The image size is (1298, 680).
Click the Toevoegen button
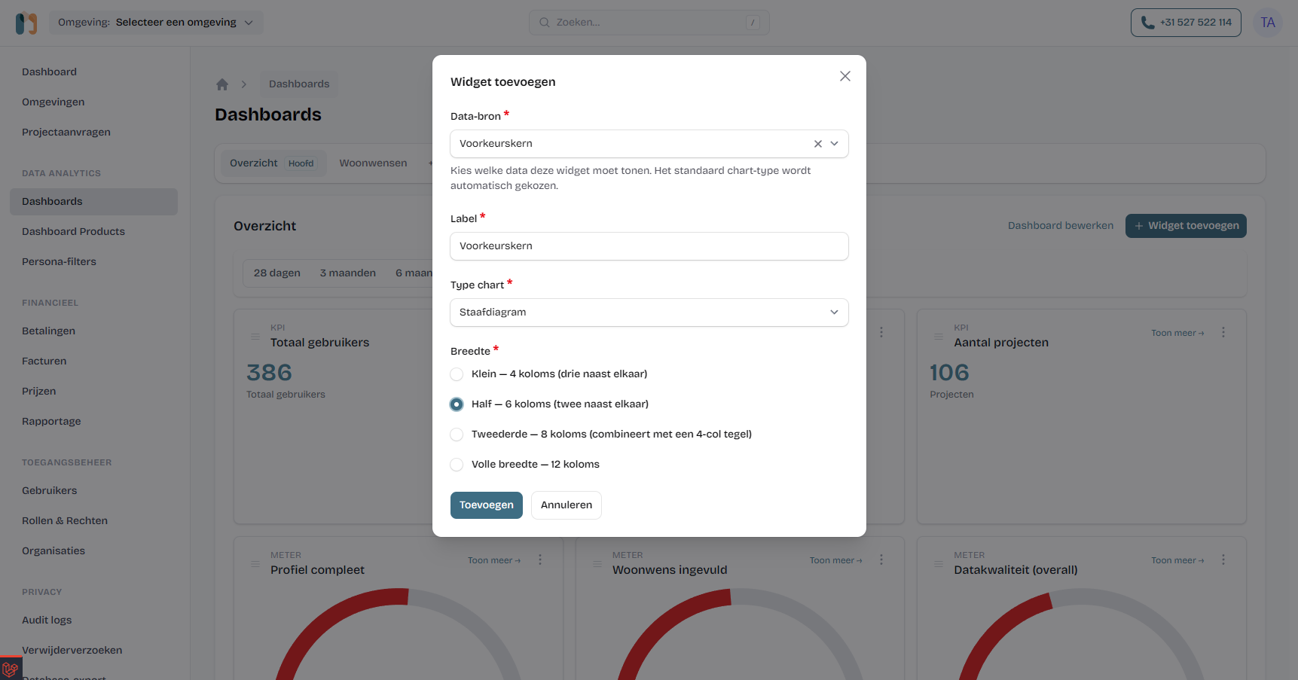487,505
